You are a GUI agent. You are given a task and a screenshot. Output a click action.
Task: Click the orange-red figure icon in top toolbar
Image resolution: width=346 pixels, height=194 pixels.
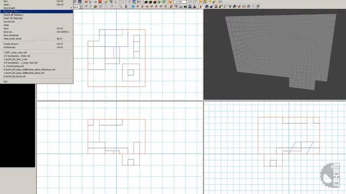(x=100, y=2)
